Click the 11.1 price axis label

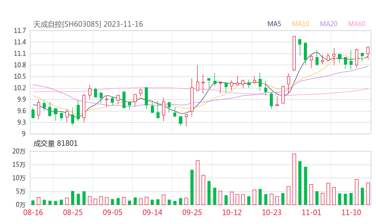click(20, 53)
